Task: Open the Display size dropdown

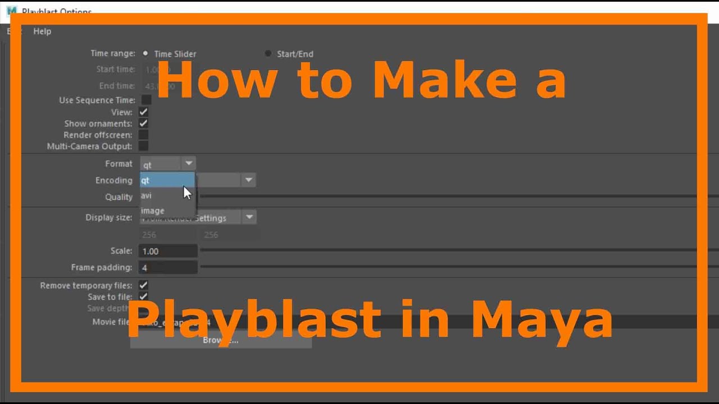Action: (249, 217)
